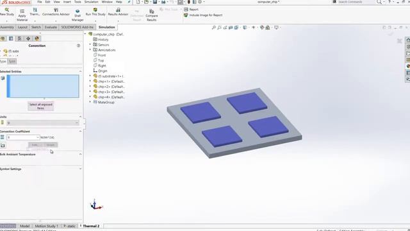The height and width of the screenshot is (231, 410).
Task: Switch to DisplayManager tab icon
Action: pyautogui.click(x=37, y=38)
